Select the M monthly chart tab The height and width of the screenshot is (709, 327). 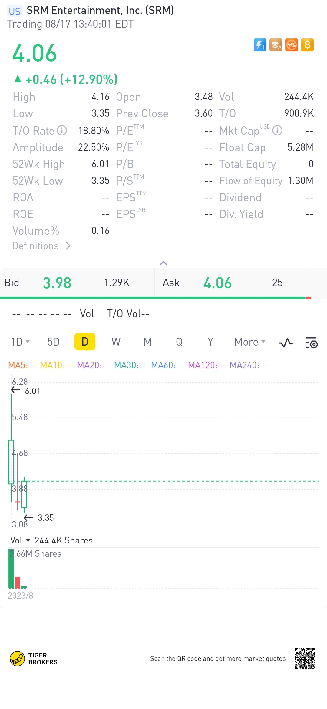pyautogui.click(x=147, y=342)
